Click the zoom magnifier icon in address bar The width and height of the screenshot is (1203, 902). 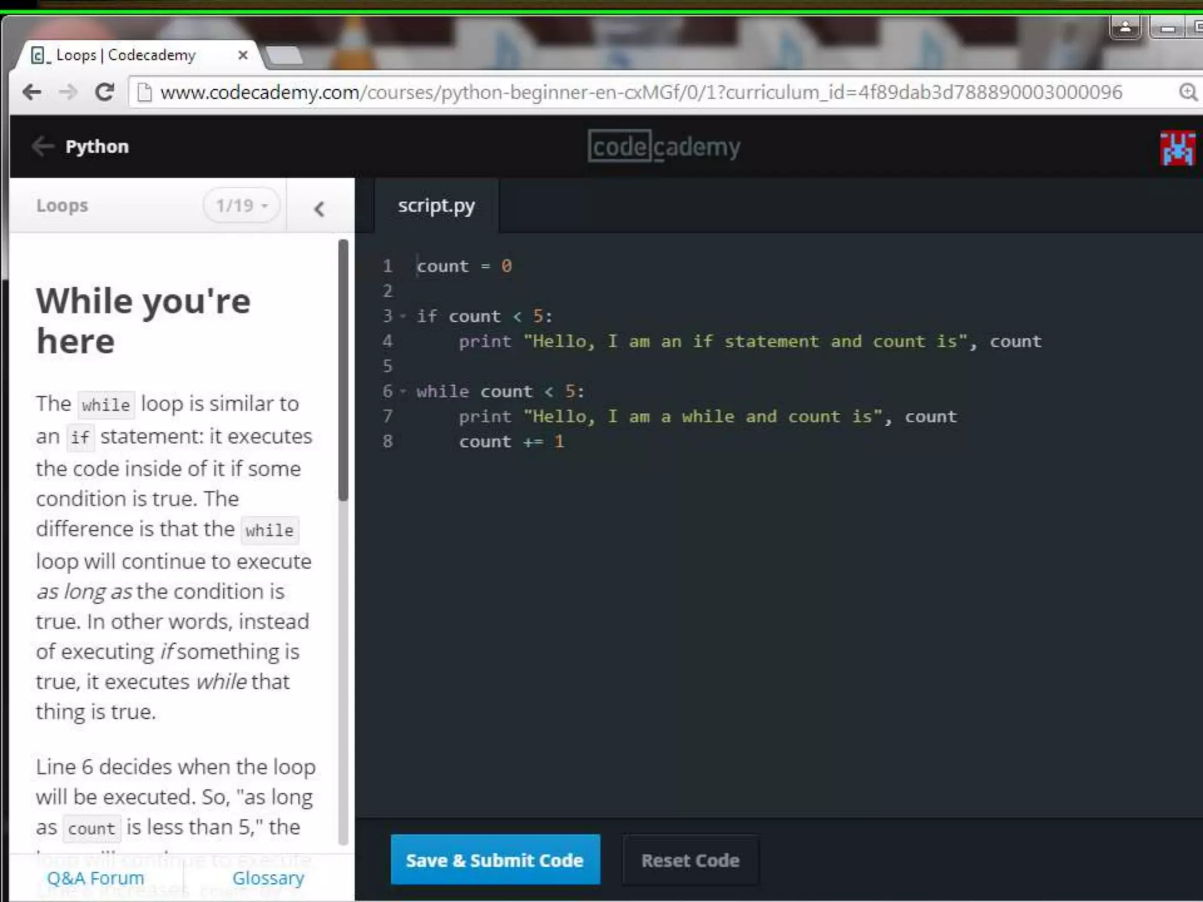(1188, 92)
